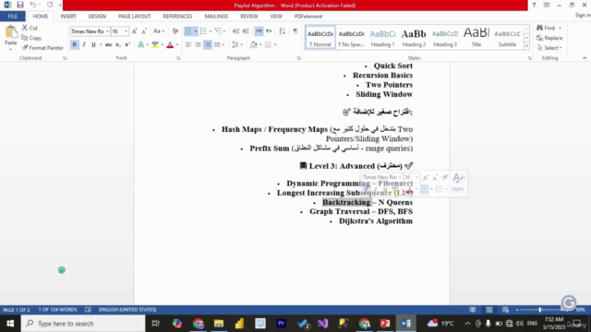Viewport: 591px width, 332px height.
Task: Toggle align right in the ribbon
Action: click(208, 45)
